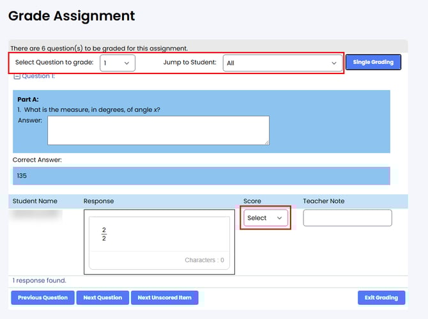Screen dimensions: 428x319
Task: Click the Characters counter in response box
Action: (x=204, y=260)
